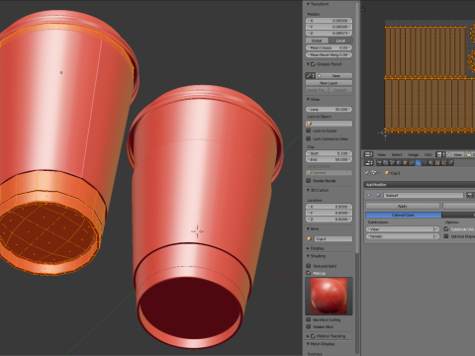Click the folder Open image icon in UV header

tap(470, 154)
